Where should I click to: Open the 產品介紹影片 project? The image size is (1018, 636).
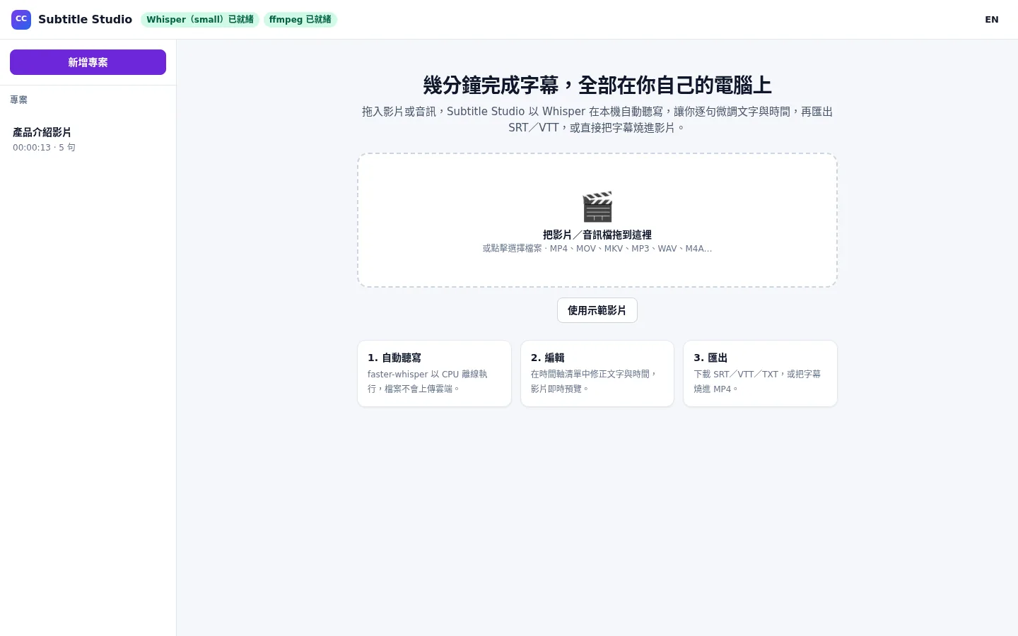coord(88,139)
